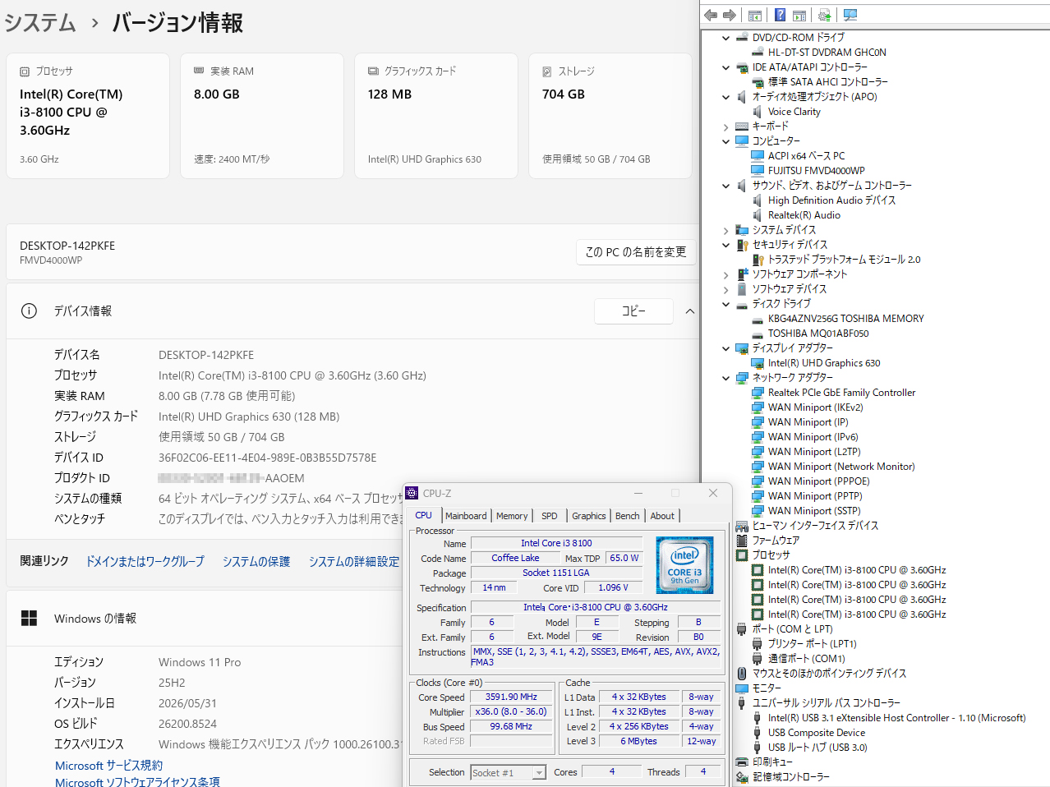The image size is (1050, 787).
Task: Close the CPU-Z window
Action: (712, 493)
